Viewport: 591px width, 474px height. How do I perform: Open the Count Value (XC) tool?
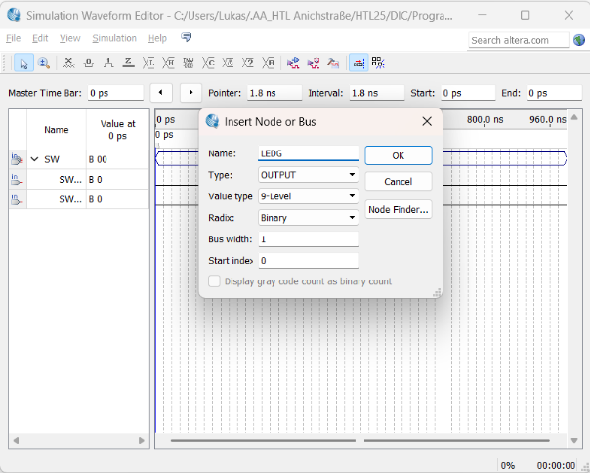coord(209,63)
